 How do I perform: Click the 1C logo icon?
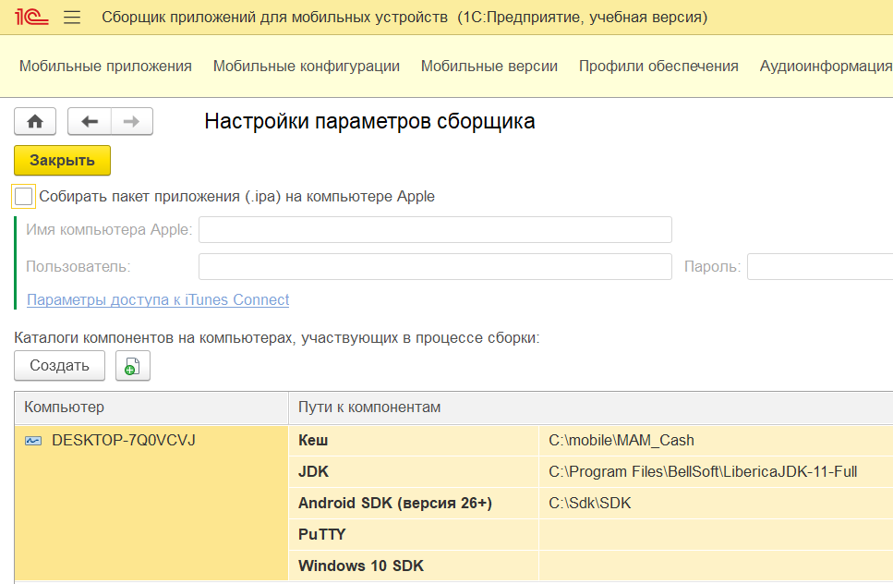point(31,17)
